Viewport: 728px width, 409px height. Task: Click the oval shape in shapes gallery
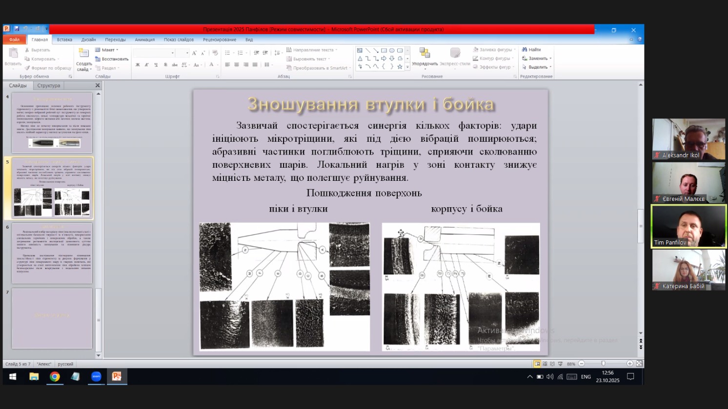point(392,50)
